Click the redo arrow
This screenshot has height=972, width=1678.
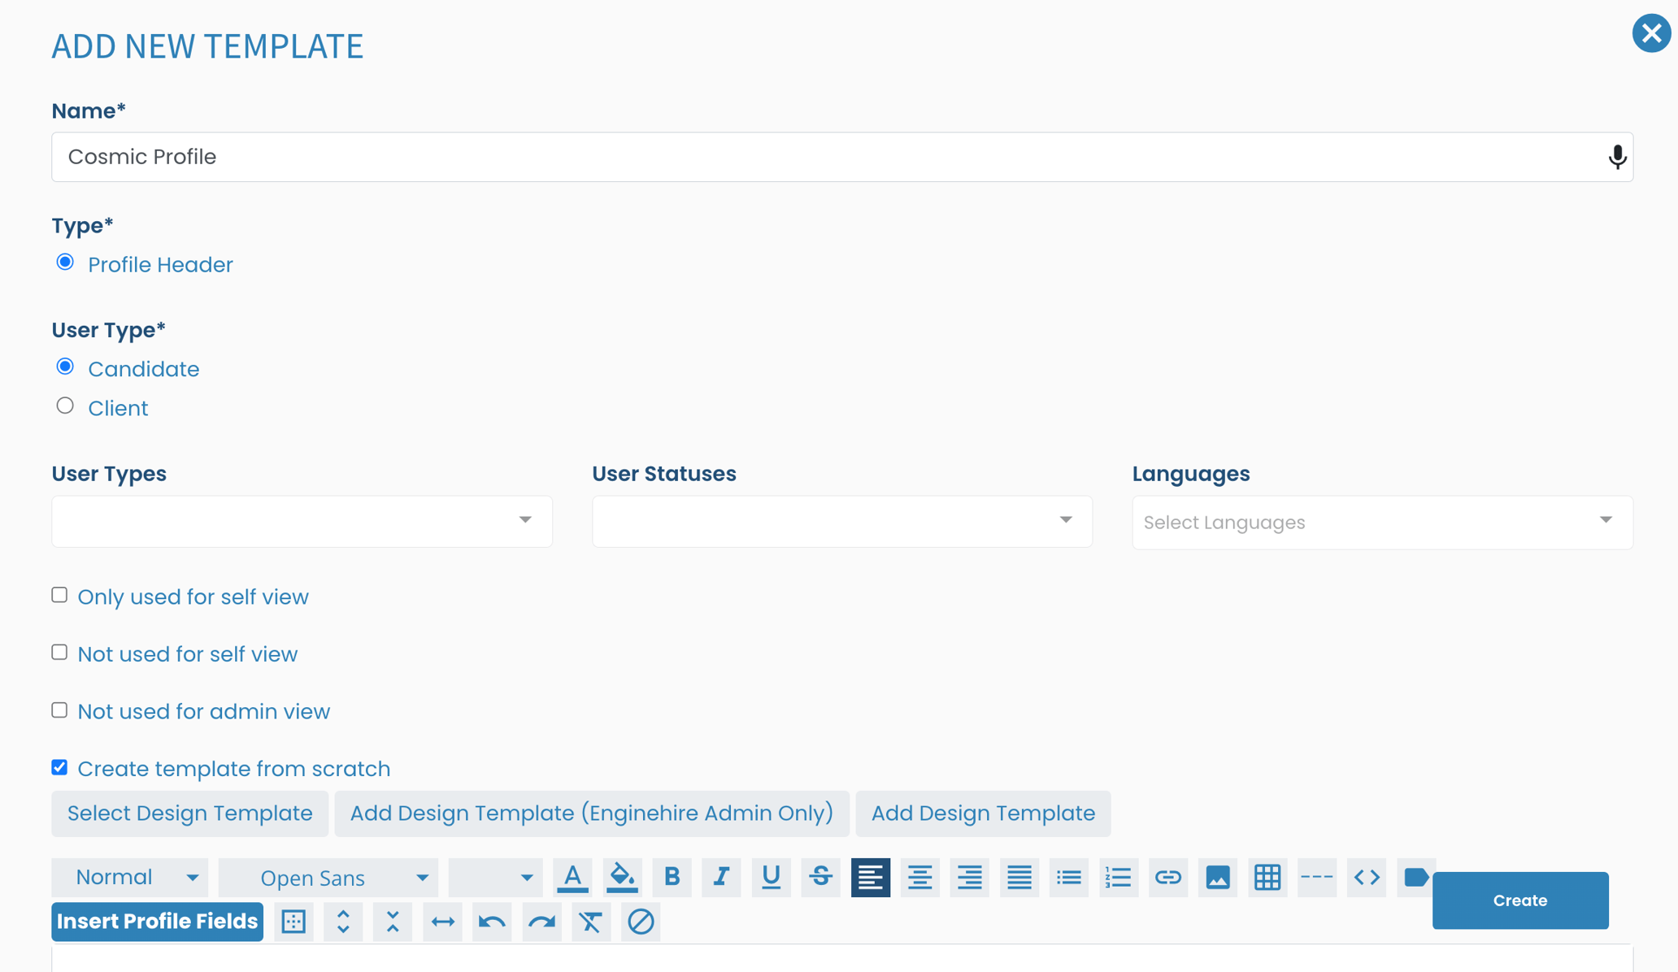pos(541,922)
